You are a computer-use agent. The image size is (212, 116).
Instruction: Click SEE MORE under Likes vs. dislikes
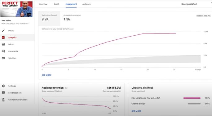pyautogui.click(x=136, y=111)
